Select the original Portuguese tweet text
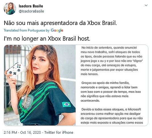Image resolution: width=152 pixels, height=138 pixels. tap(60, 23)
